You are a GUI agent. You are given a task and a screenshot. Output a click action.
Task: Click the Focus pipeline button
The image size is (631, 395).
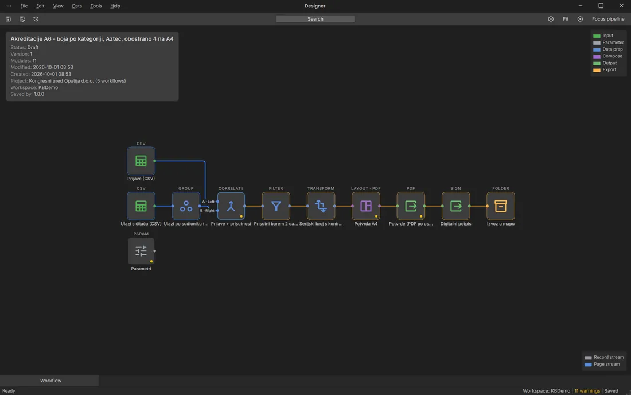[608, 19]
